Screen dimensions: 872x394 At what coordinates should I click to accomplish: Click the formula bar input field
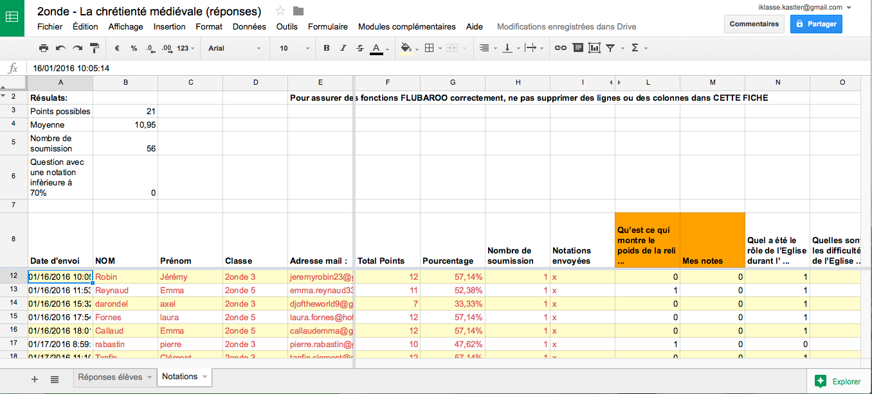386,68
